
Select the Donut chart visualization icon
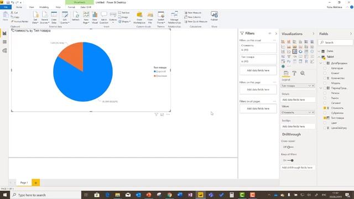[x=300, y=51]
